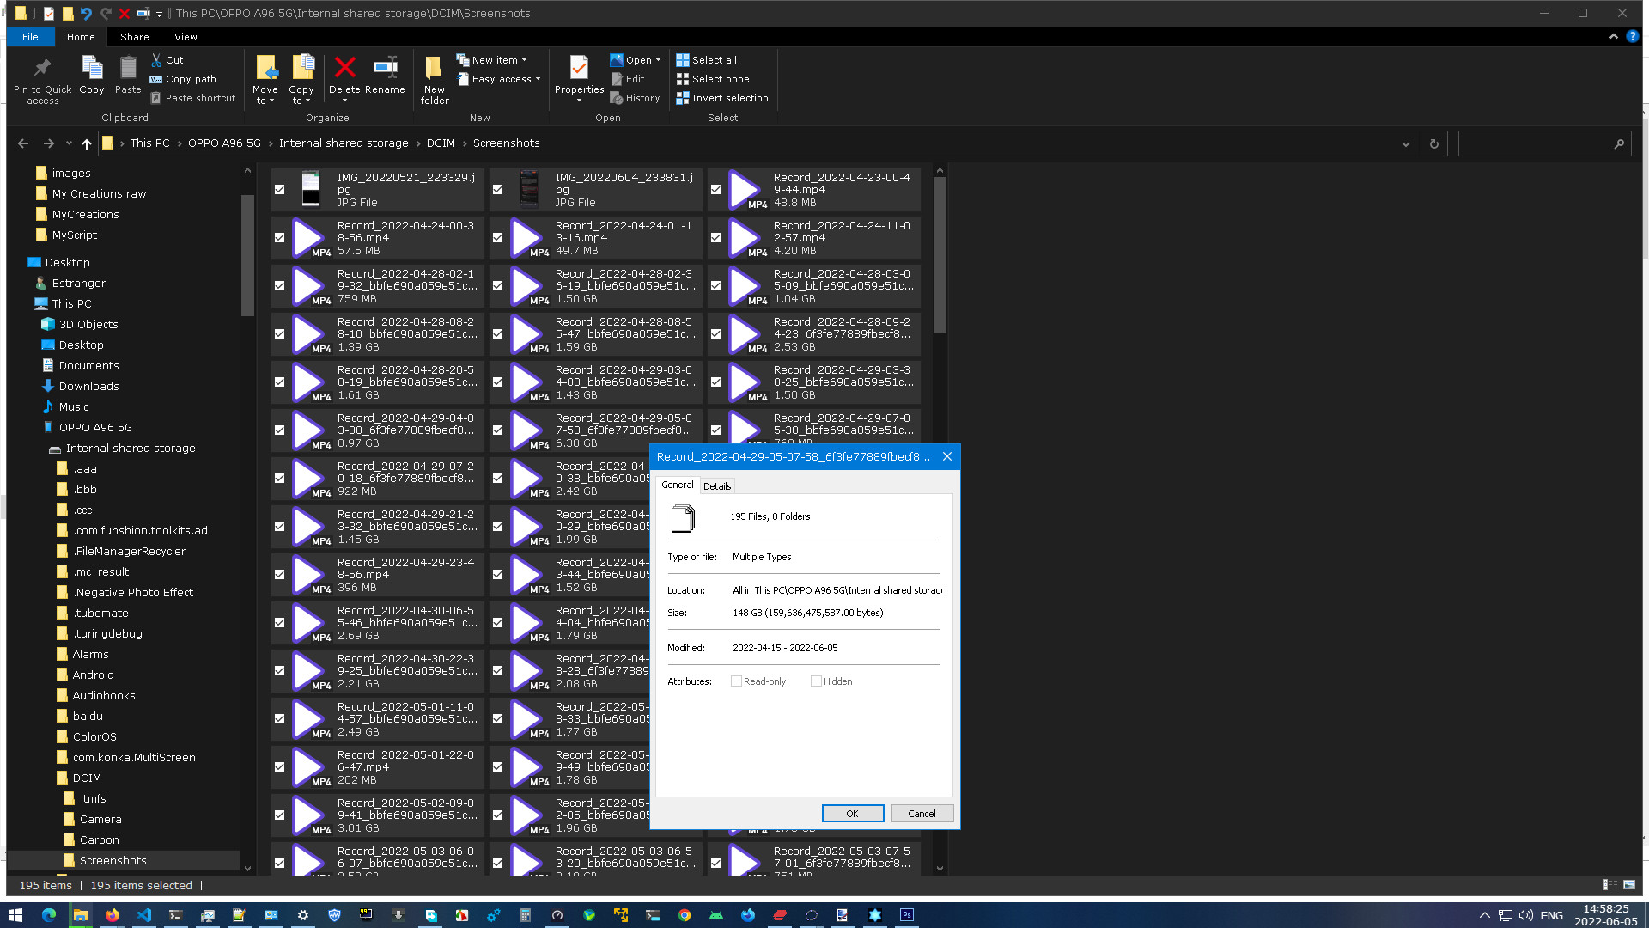Open address bar history dropdown
The height and width of the screenshot is (928, 1649).
[x=1406, y=143]
